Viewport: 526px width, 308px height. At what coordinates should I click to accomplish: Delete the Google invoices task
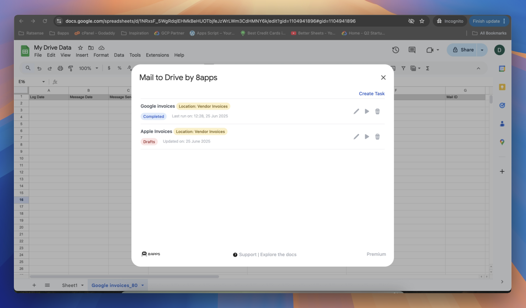pos(377,111)
